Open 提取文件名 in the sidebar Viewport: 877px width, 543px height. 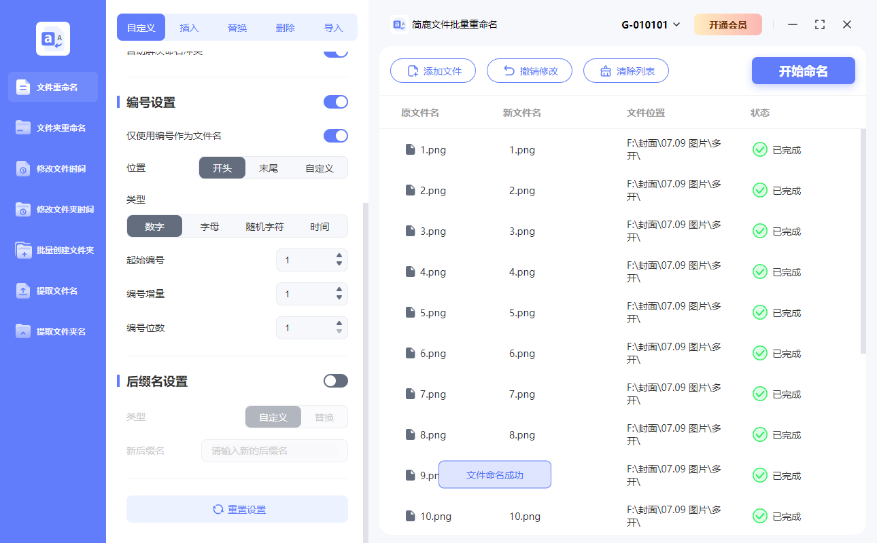53,291
